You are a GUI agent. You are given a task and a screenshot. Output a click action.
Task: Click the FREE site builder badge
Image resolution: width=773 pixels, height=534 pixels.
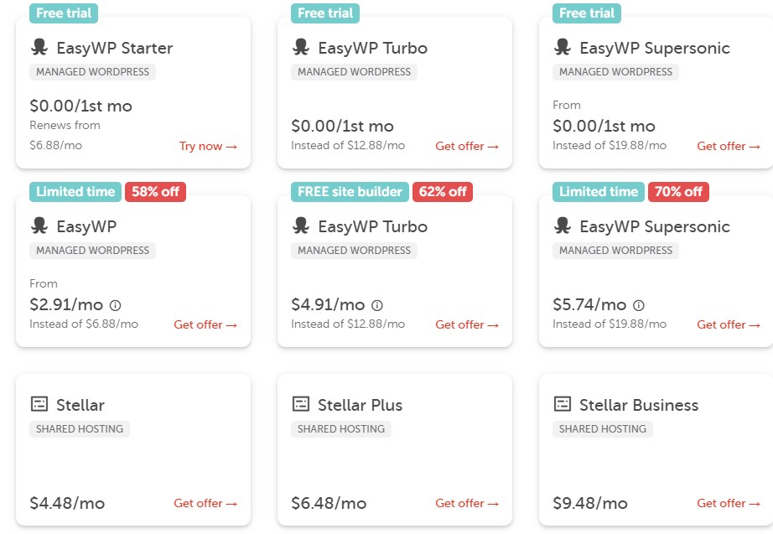coord(350,192)
